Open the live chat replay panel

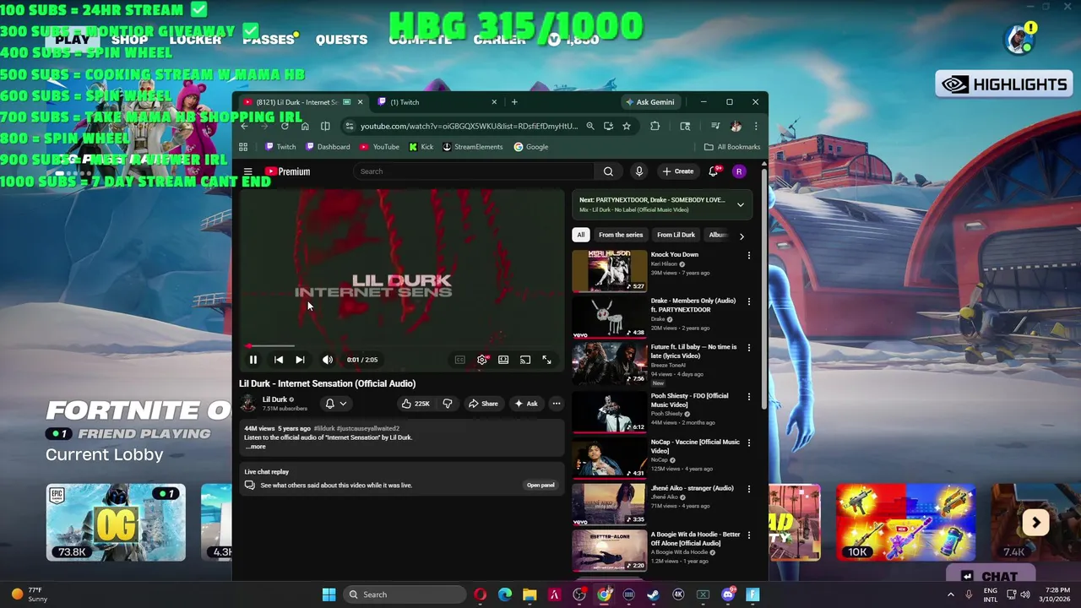coord(540,486)
